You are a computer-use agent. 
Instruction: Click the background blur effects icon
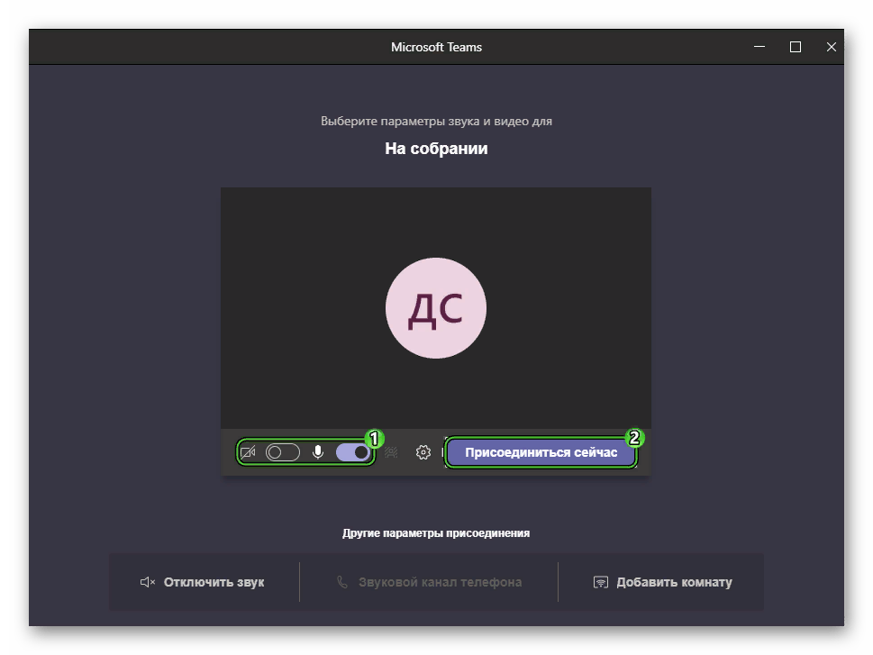click(391, 452)
